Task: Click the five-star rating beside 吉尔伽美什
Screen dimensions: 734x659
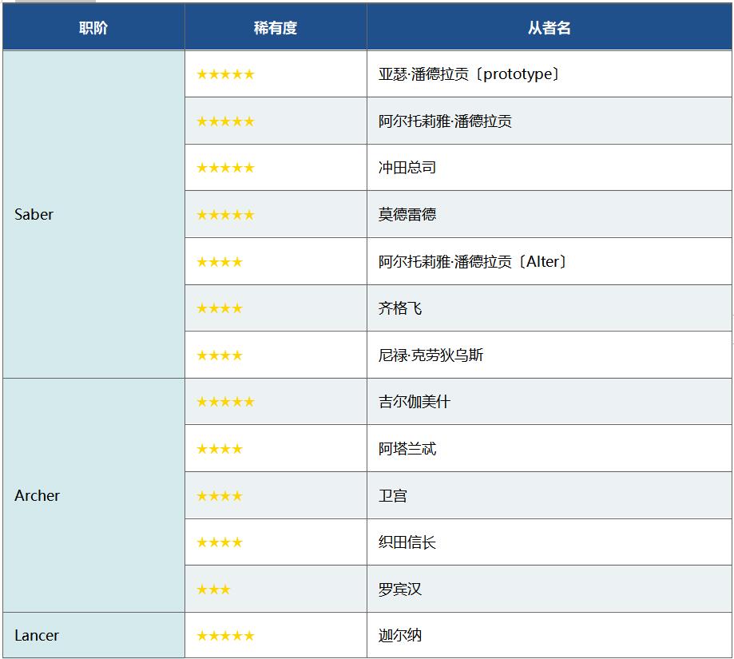Action: click(x=225, y=402)
